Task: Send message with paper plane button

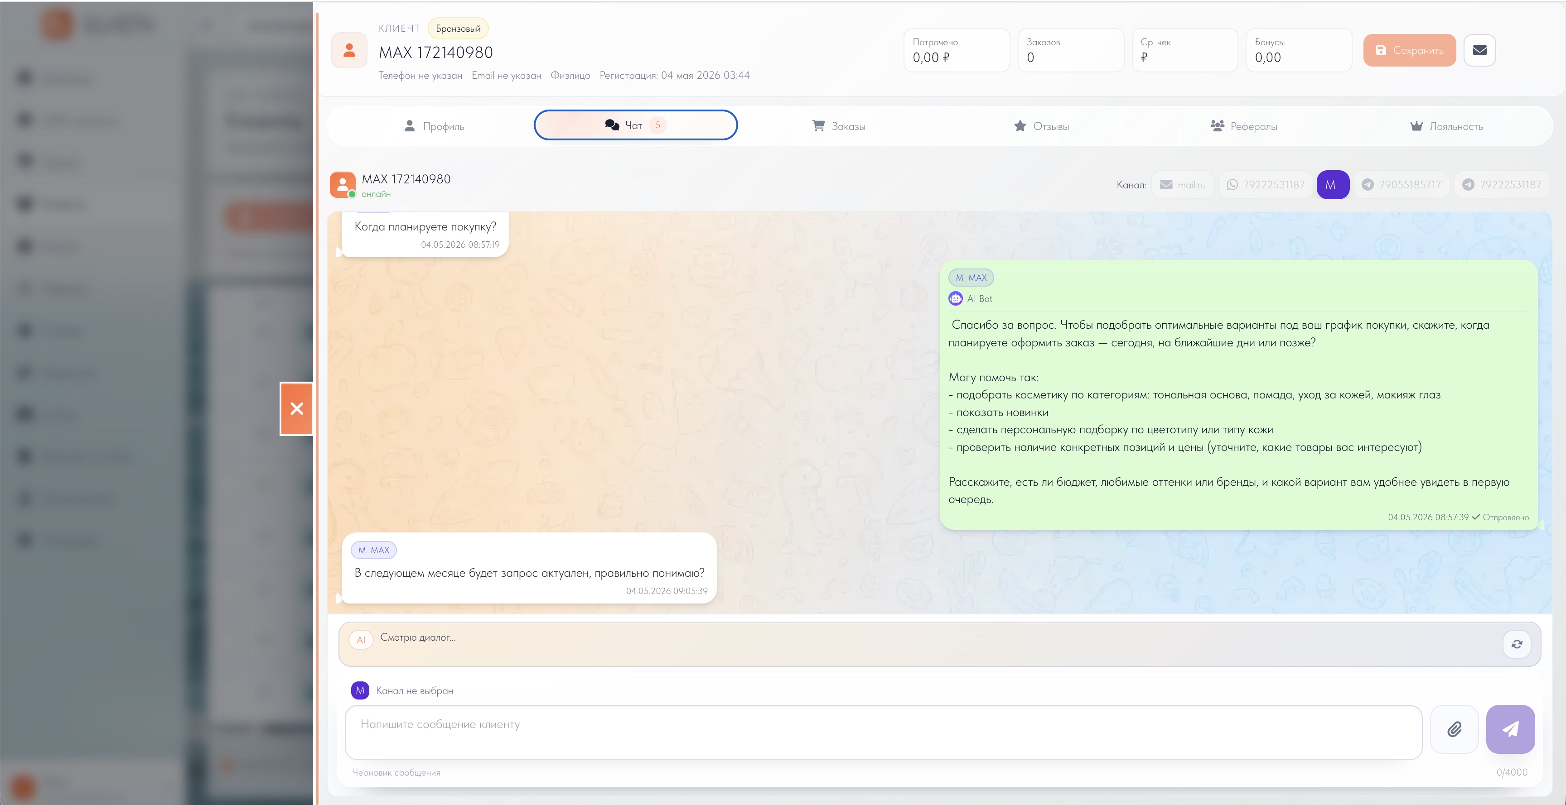Action: [1510, 729]
